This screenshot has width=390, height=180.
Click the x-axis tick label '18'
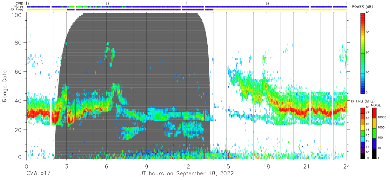click(267, 166)
